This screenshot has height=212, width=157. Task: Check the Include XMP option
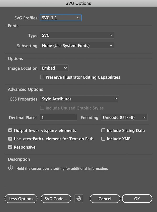point(103,139)
